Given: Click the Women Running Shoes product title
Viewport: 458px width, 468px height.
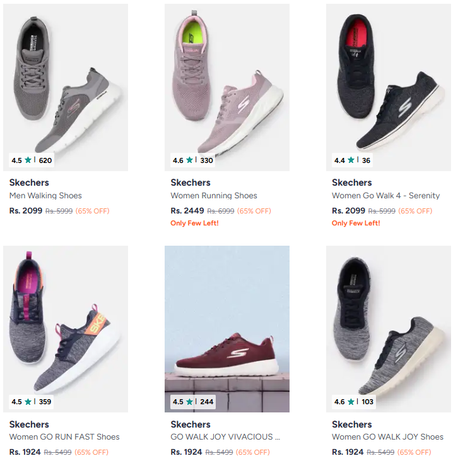Looking at the screenshot, I should [214, 196].
